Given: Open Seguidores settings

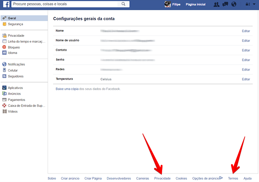Looking at the screenshot, I should 16,76.
